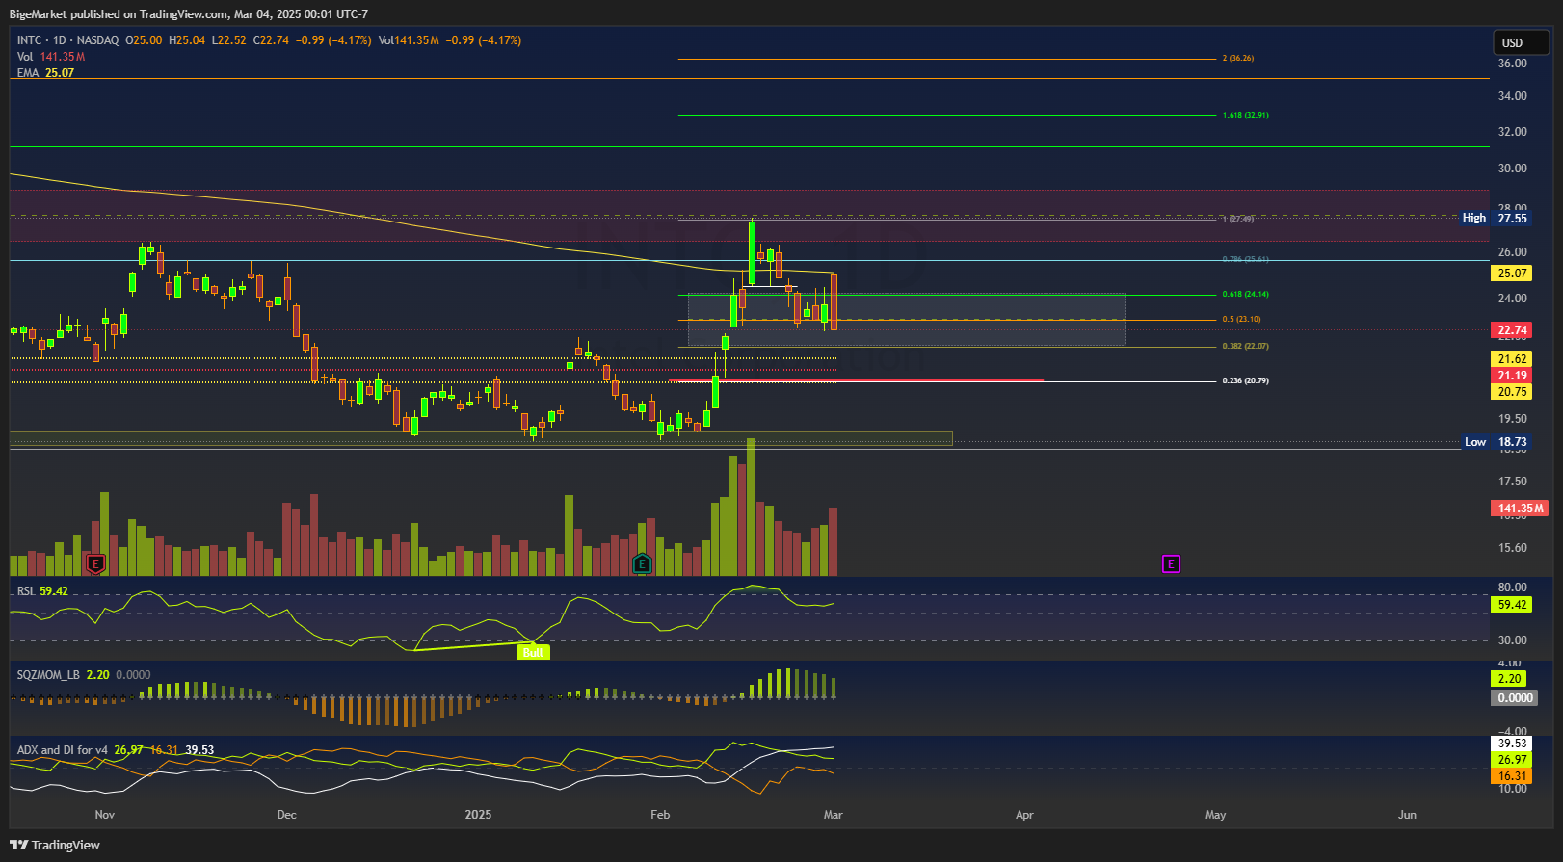Select the SQZMOM_LB indicator legend label

point(48,675)
